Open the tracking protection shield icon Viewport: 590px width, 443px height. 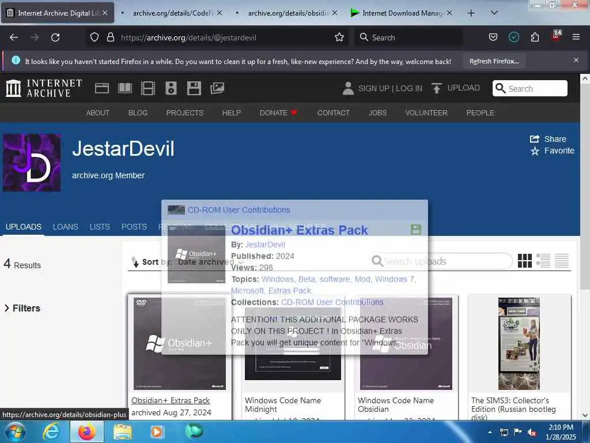[x=94, y=37]
